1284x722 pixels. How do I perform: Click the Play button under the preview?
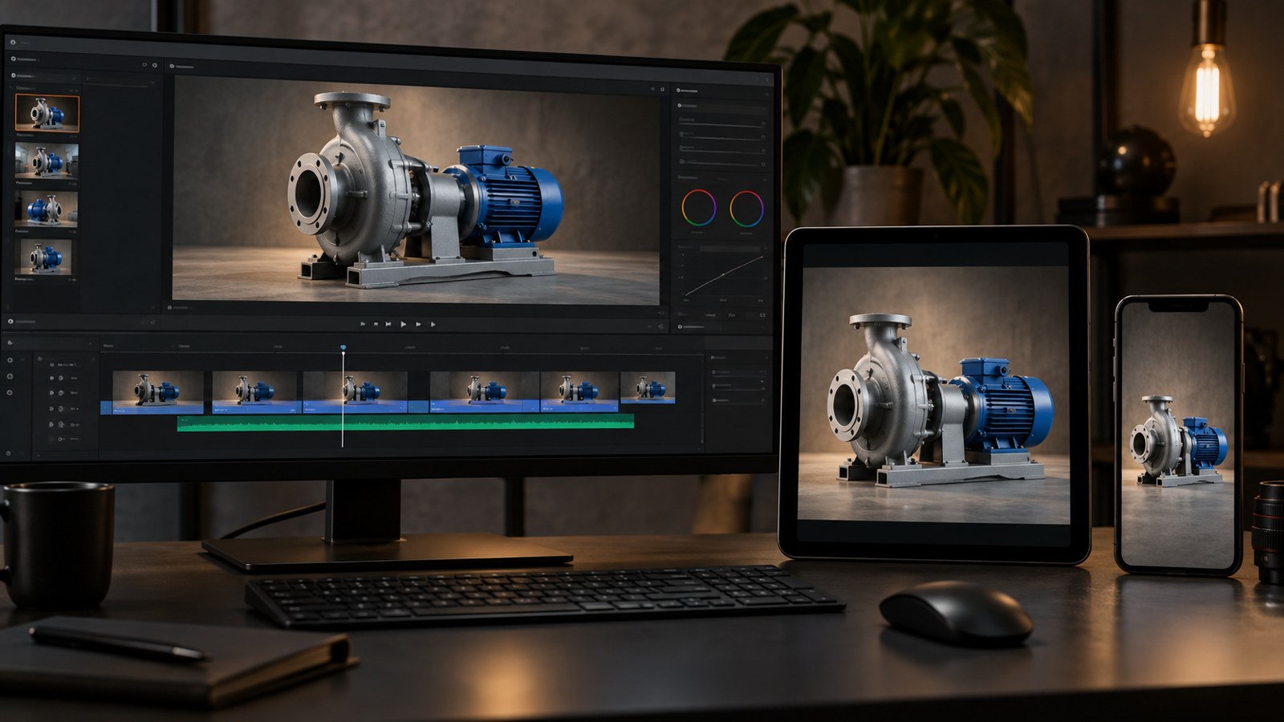point(403,324)
